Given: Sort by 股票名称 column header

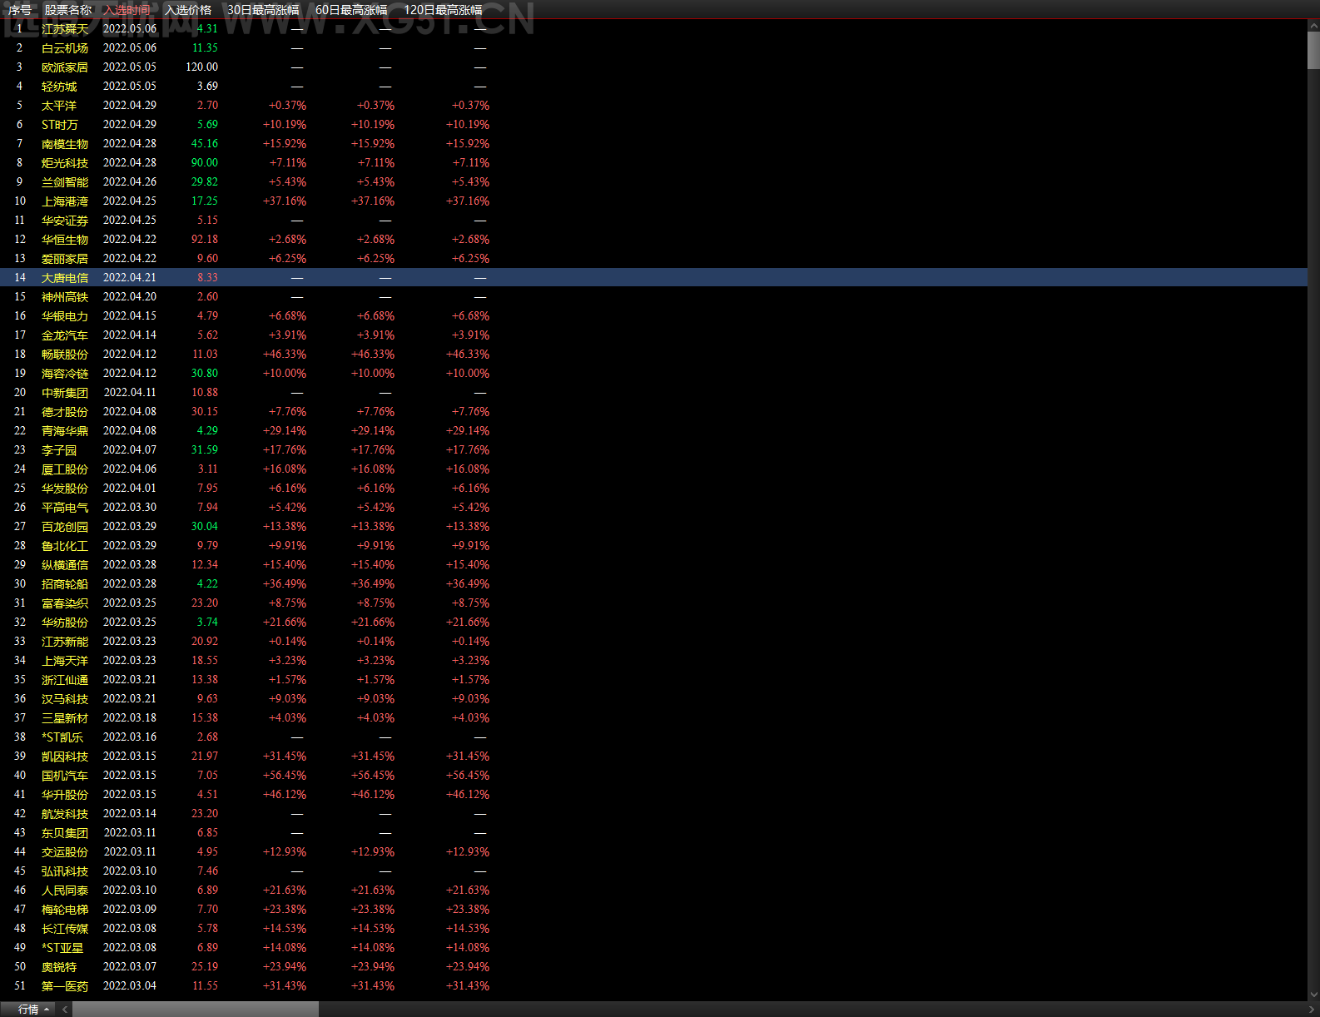Looking at the screenshot, I should pyautogui.click(x=68, y=10).
